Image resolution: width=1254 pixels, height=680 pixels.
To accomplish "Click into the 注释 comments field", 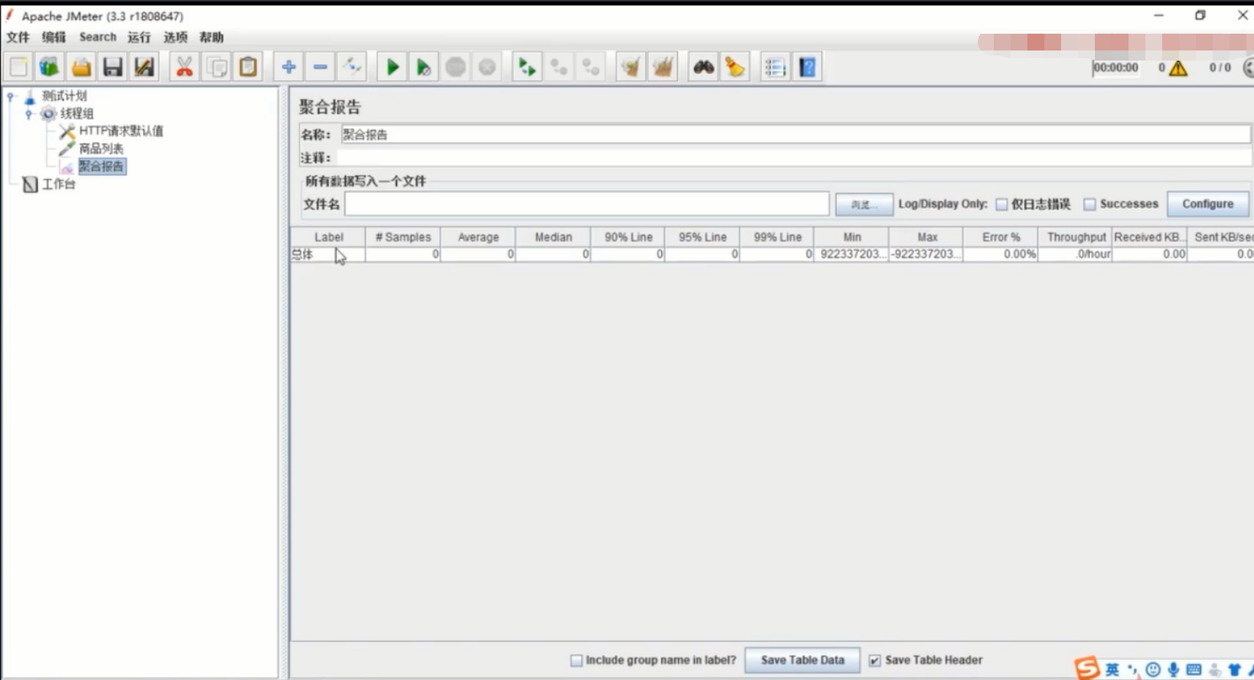I will (794, 157).
